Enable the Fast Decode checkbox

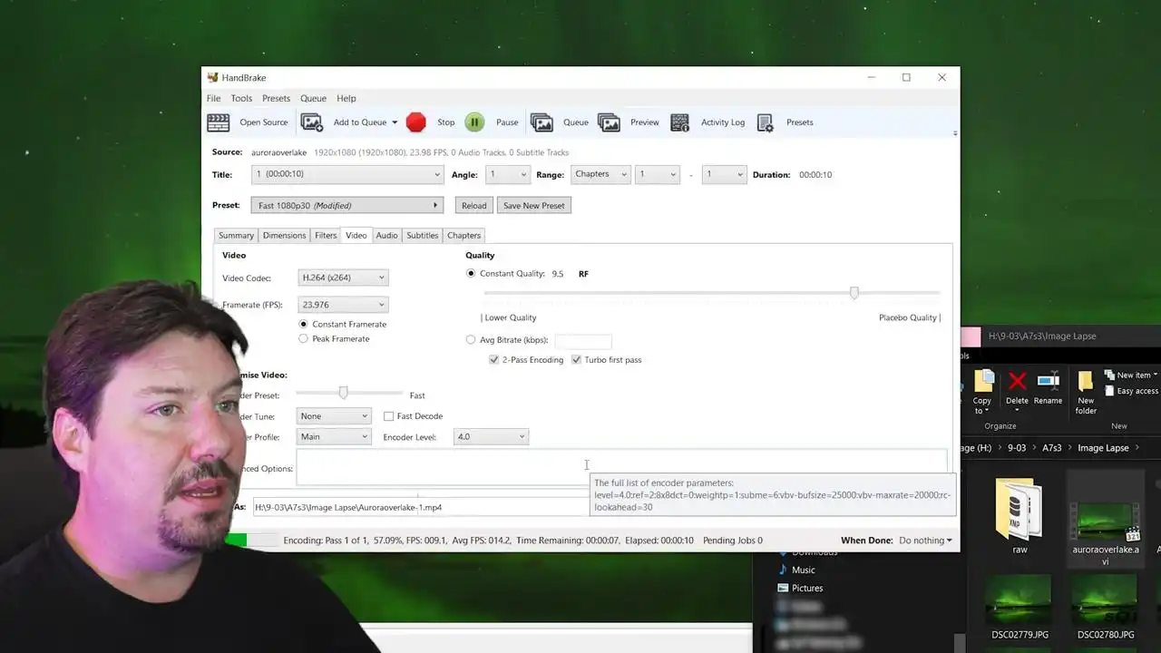coord(388,416)
